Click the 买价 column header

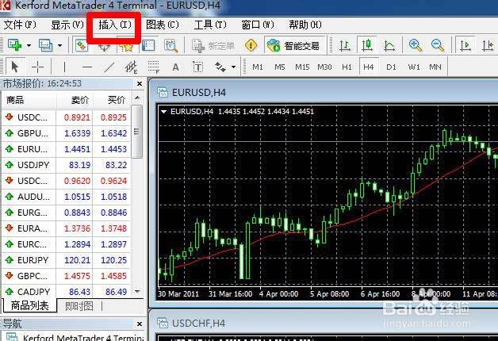point(112,100)
